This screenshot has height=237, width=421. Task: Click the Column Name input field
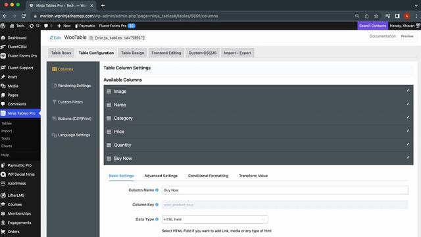coord(285,190)
